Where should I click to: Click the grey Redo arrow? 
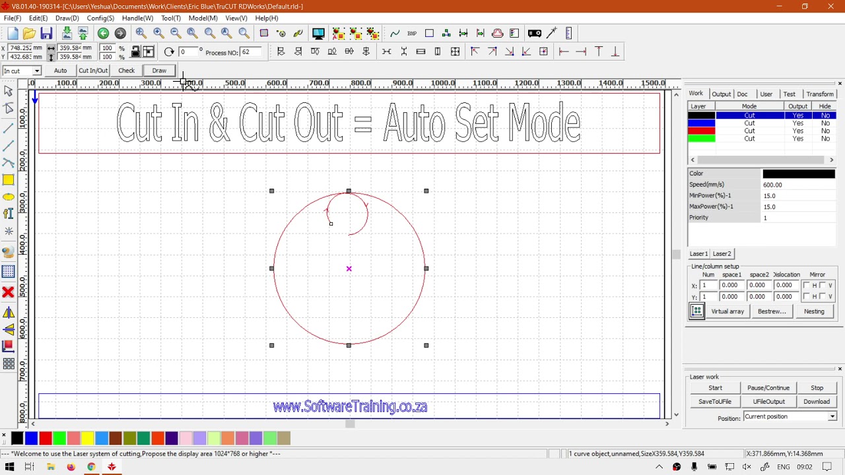pyautogui.click(x=120, y=34)
